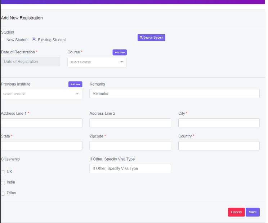This screenshot has height=223, width=268.
Task: Select the Existing Student radio option
Action: tap(34, 39)
